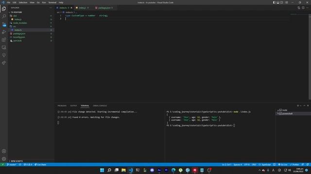
Task: Expand the NPM SCRIPTS section
Action: click(x=16, y=161)
